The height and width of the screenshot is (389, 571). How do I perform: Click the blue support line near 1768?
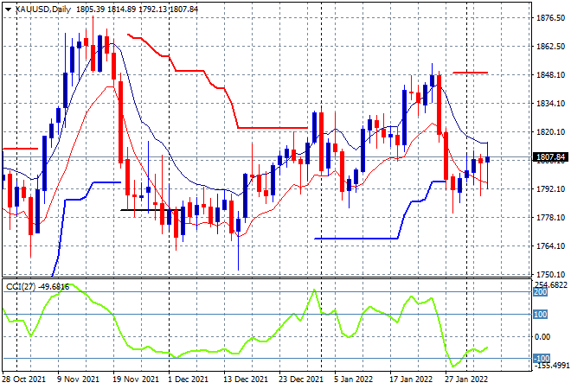coord(356,239)
